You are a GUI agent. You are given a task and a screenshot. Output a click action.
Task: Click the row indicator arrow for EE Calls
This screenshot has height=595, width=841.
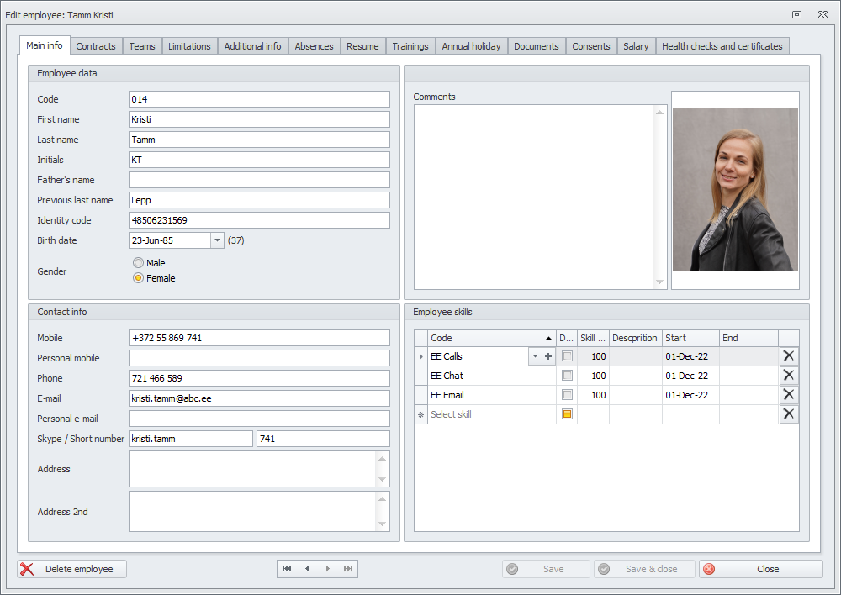point(421,356)
